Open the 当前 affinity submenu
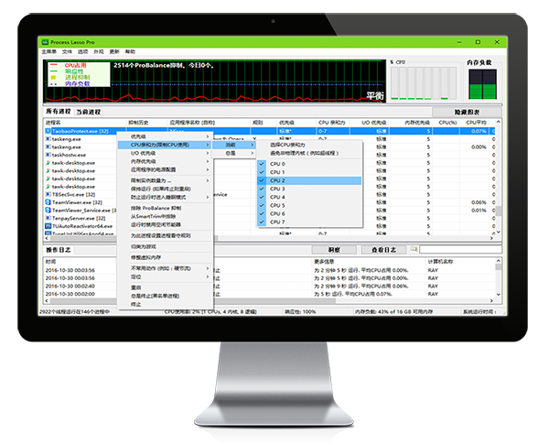 point(234,145)
